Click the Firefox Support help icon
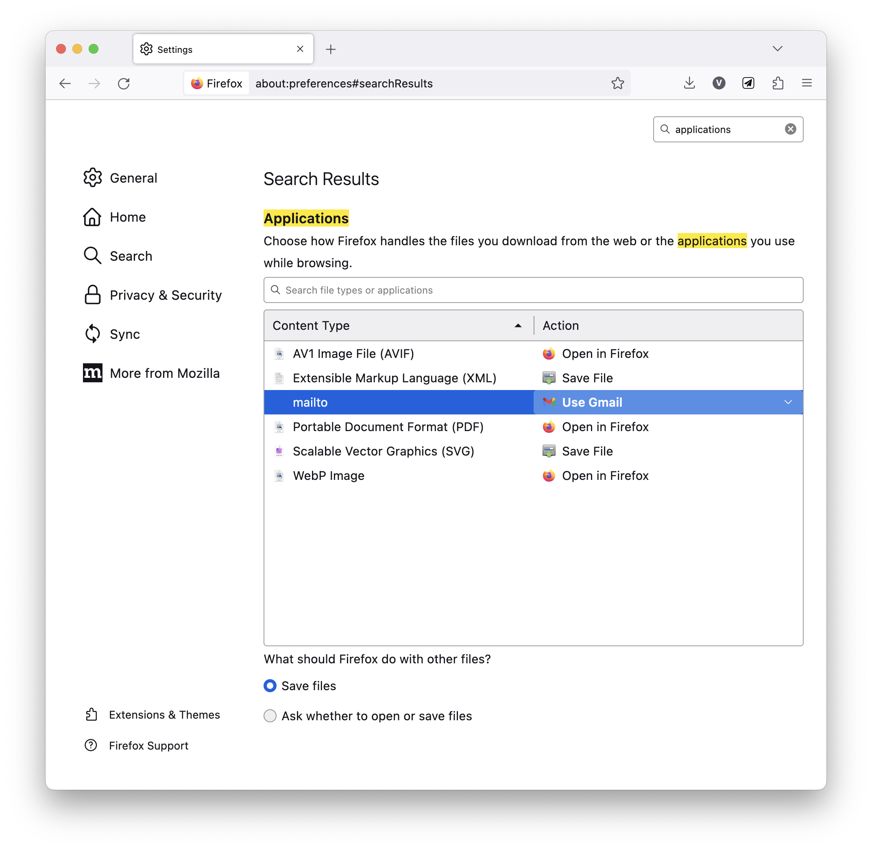Image resolution: width=872 pixels, height=850 pixels. [90, 745]
